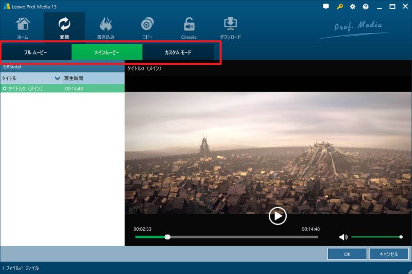Select radio button for タイトル0（メイン）
412x274 pixels.
point(5,89)
